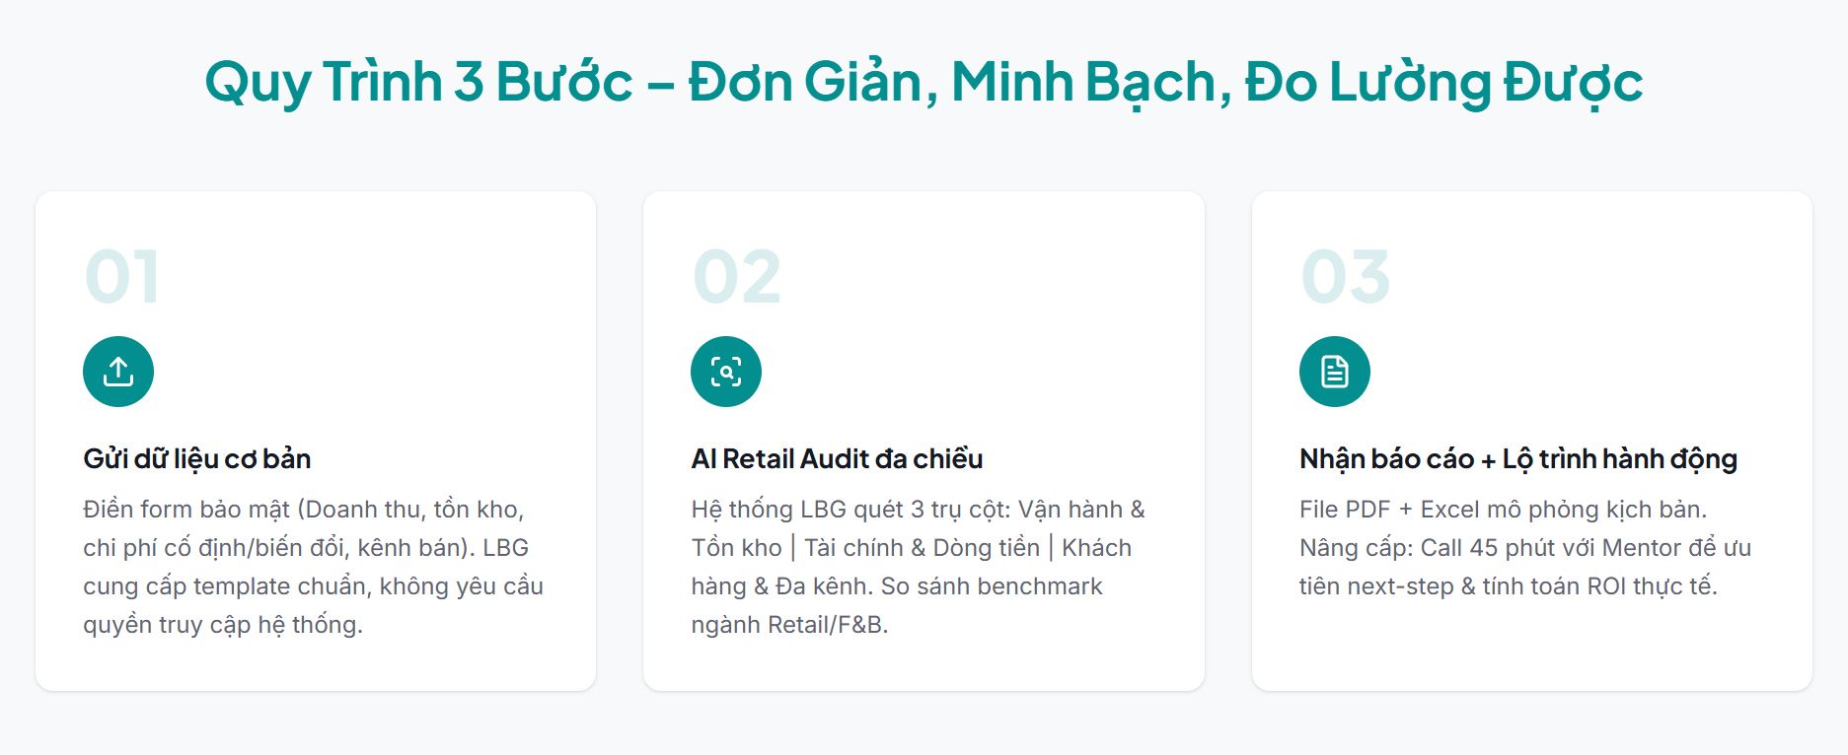Click 'Retail/F&B' in step 02 description
The width and height of the screenshot is (1848, 755).
827,625
